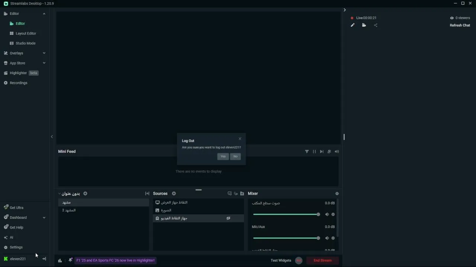Open the notifications bell icon
Image resolution: width=476 pixels, height=267 pixels.
click(x=70, y=260)
